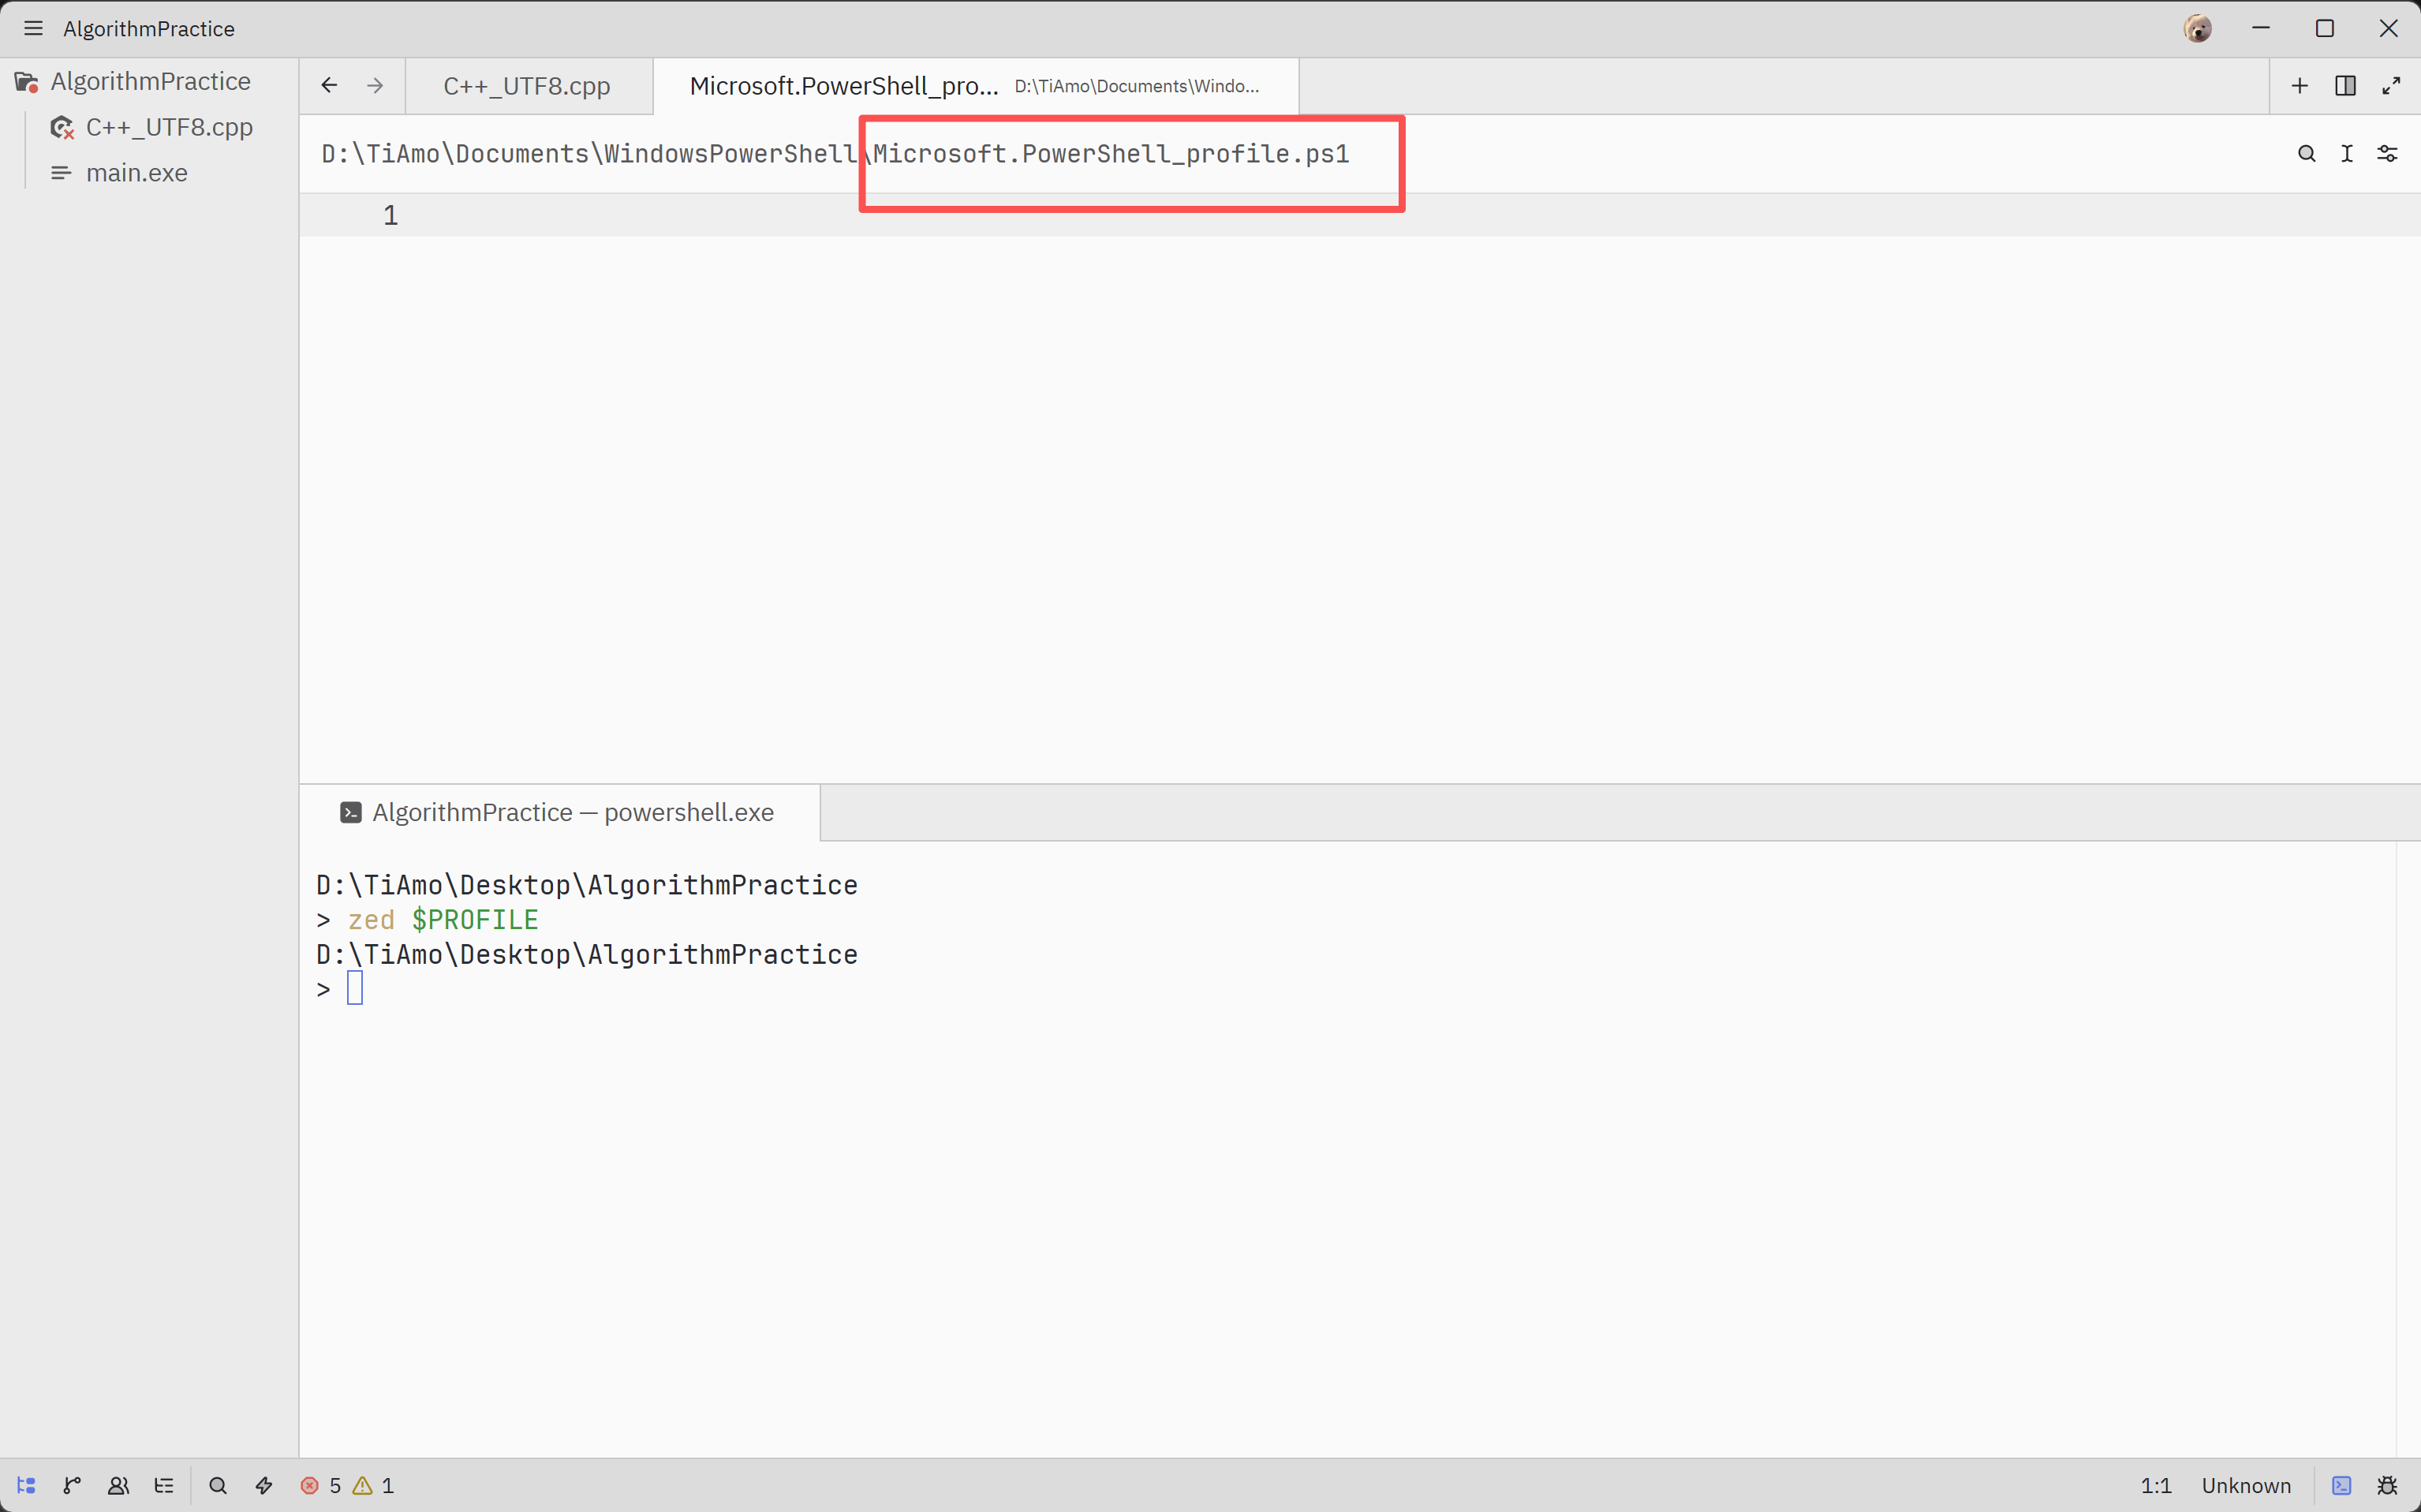This screenshot has height=1512, width=2421.
Task: Click the AlgorithmPractice window title
Action: 149,29
